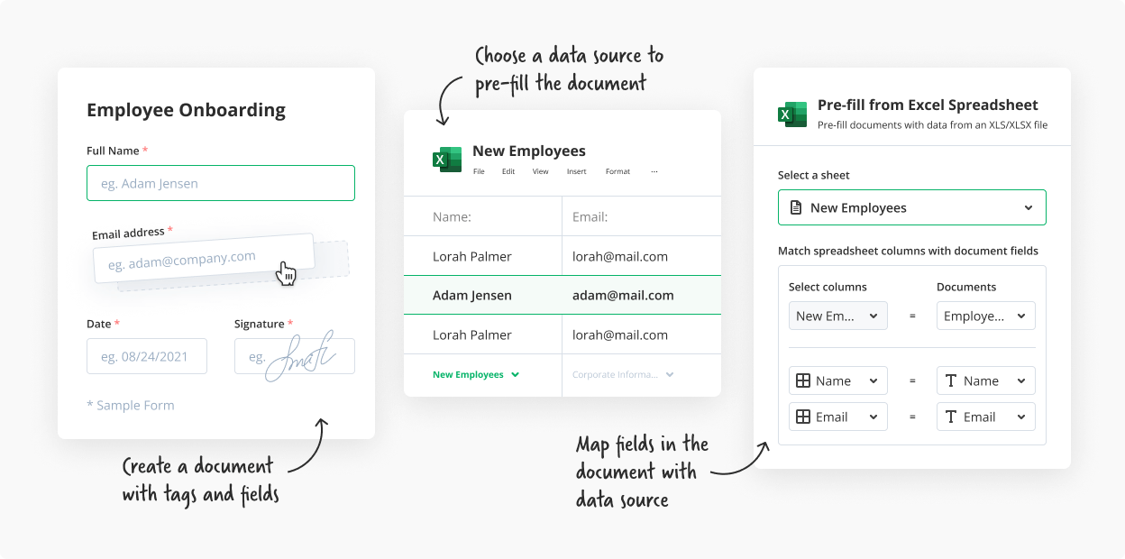Open the Format menu in the spreadsheet
Viewport: 1125px width, 559px height.
coord(617,171)
